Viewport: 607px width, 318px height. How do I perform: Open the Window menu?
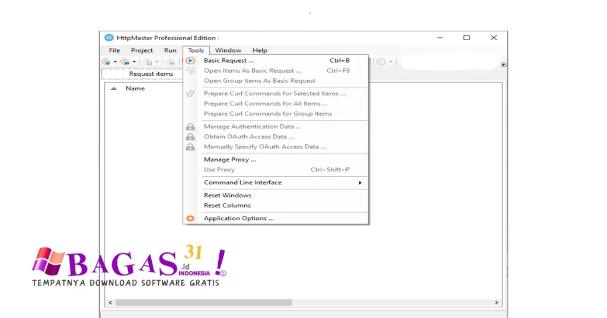click(x=228, y=50)
